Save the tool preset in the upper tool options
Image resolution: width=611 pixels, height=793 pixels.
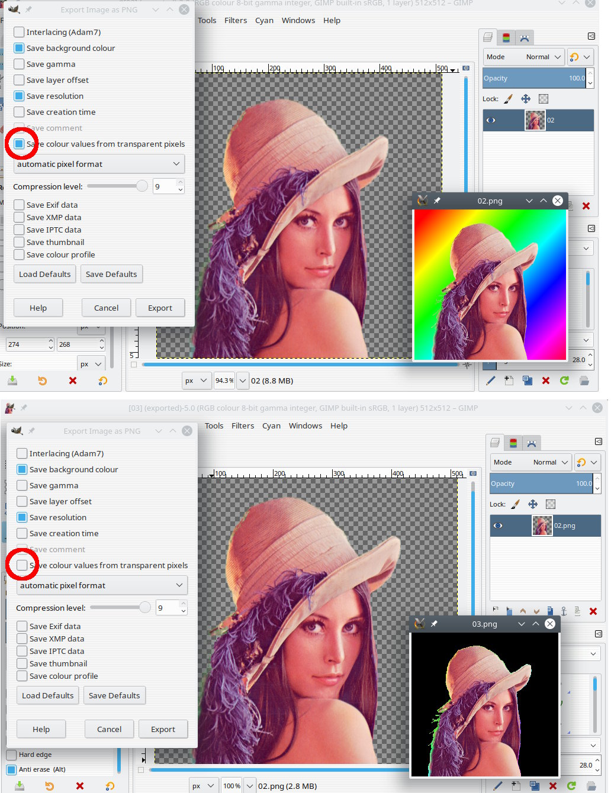click(x=12, y=381)
